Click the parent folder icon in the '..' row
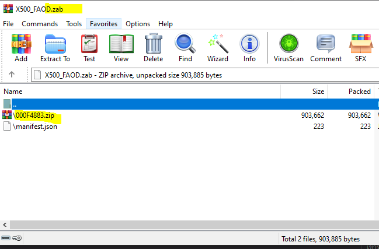 [7, 104]
